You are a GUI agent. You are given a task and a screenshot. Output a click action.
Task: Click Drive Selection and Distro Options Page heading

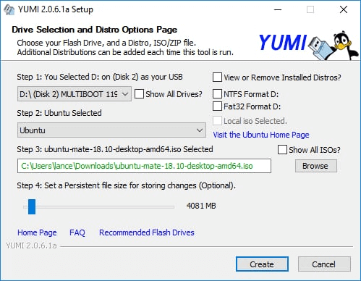pyautogui.click(x=94, y=30)
